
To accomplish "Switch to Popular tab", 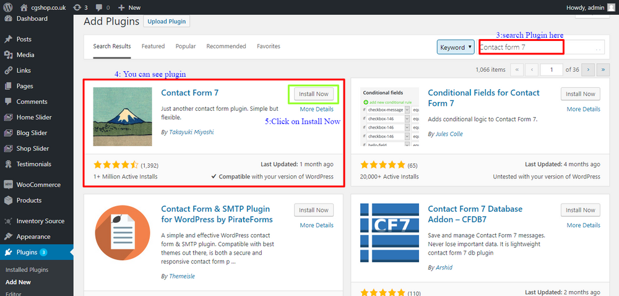I will [186, 46].
